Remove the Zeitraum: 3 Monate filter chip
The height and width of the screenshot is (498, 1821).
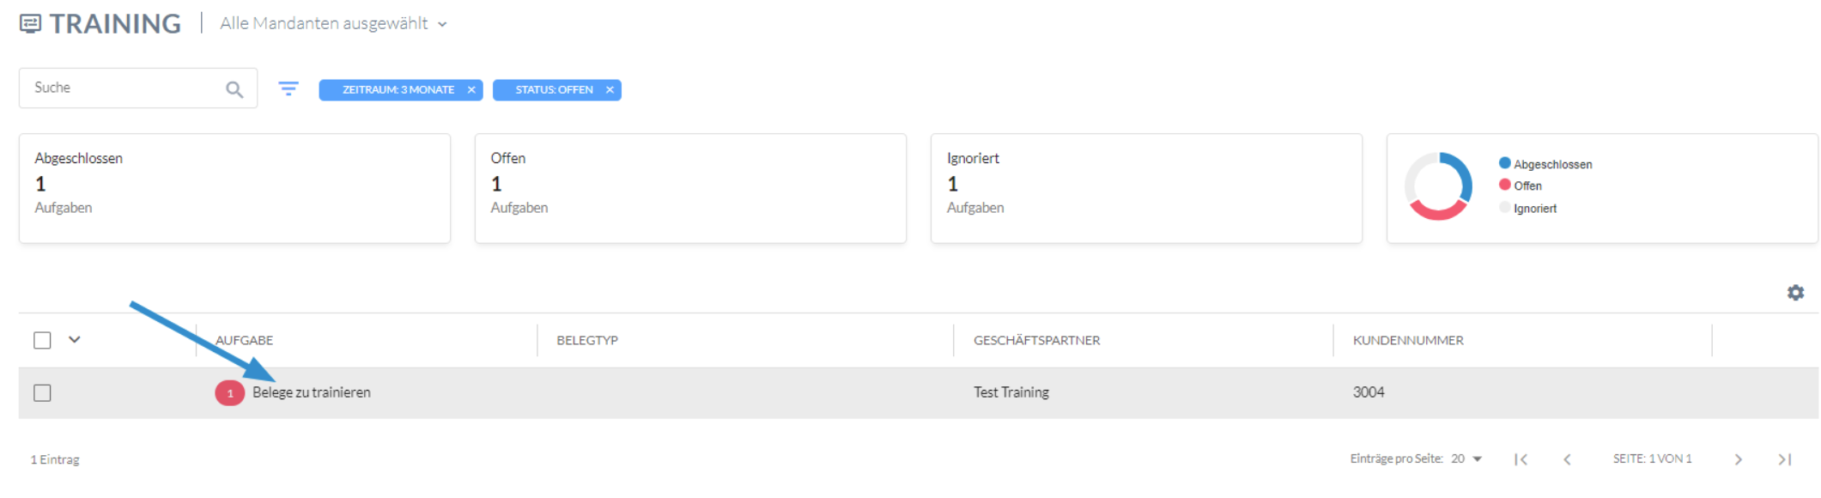pos(471,89)
